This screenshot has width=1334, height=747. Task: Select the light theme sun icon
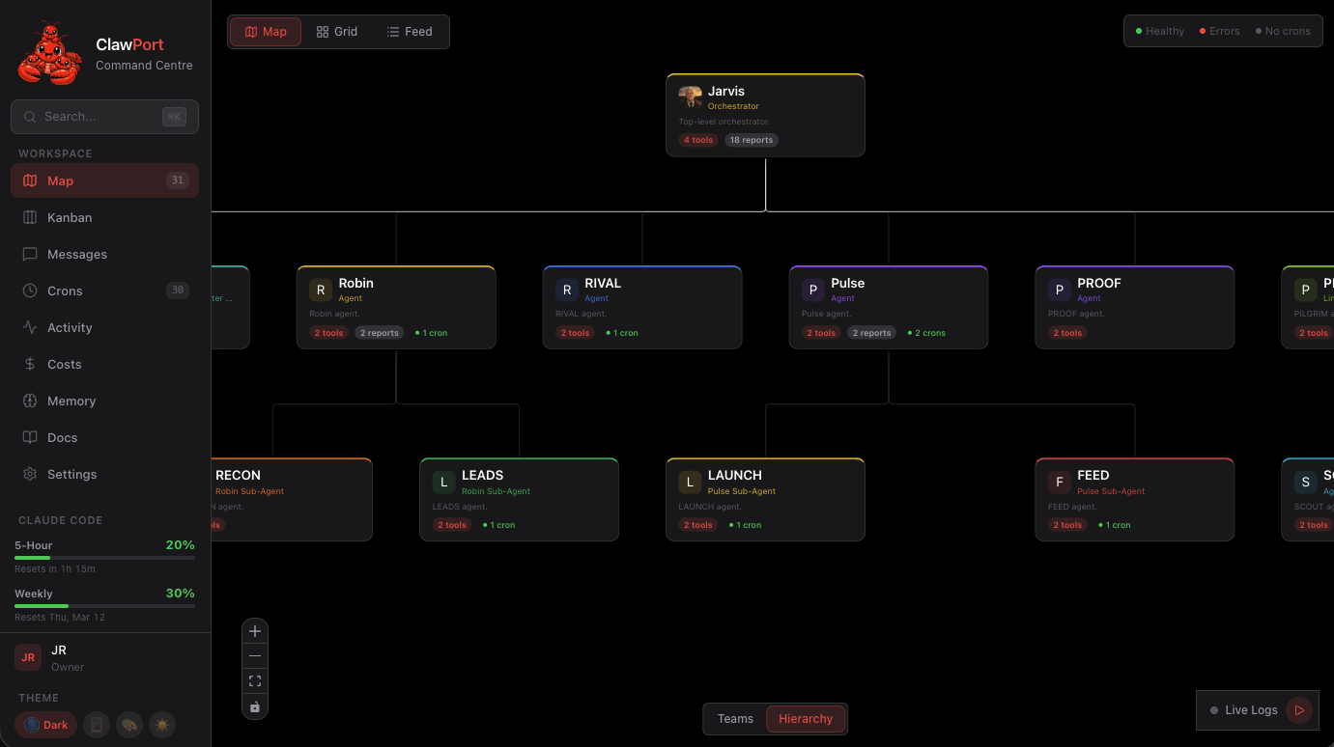coord(162,724)
